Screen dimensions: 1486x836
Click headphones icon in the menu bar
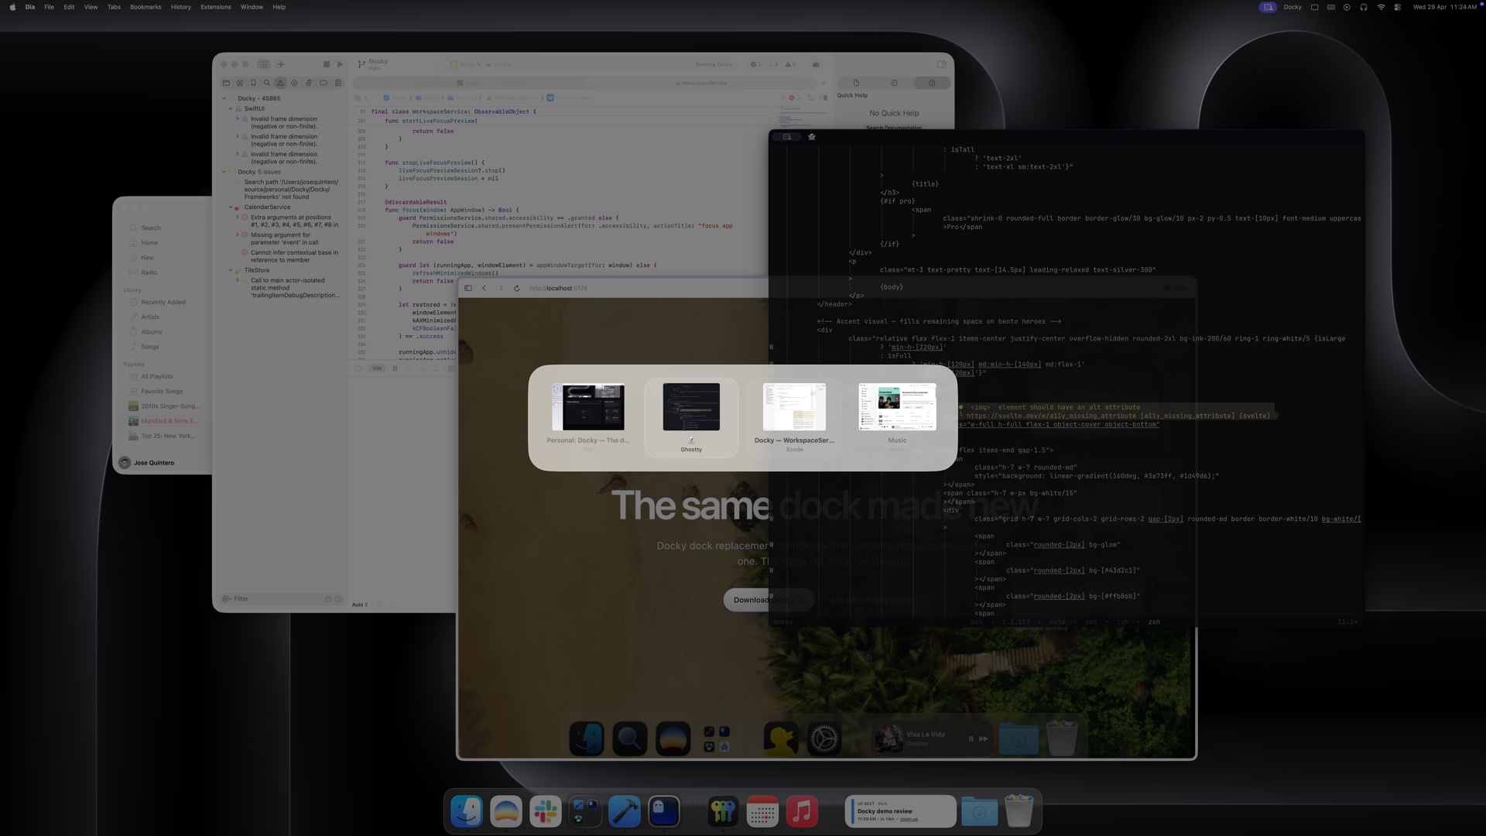(1364, 7)
